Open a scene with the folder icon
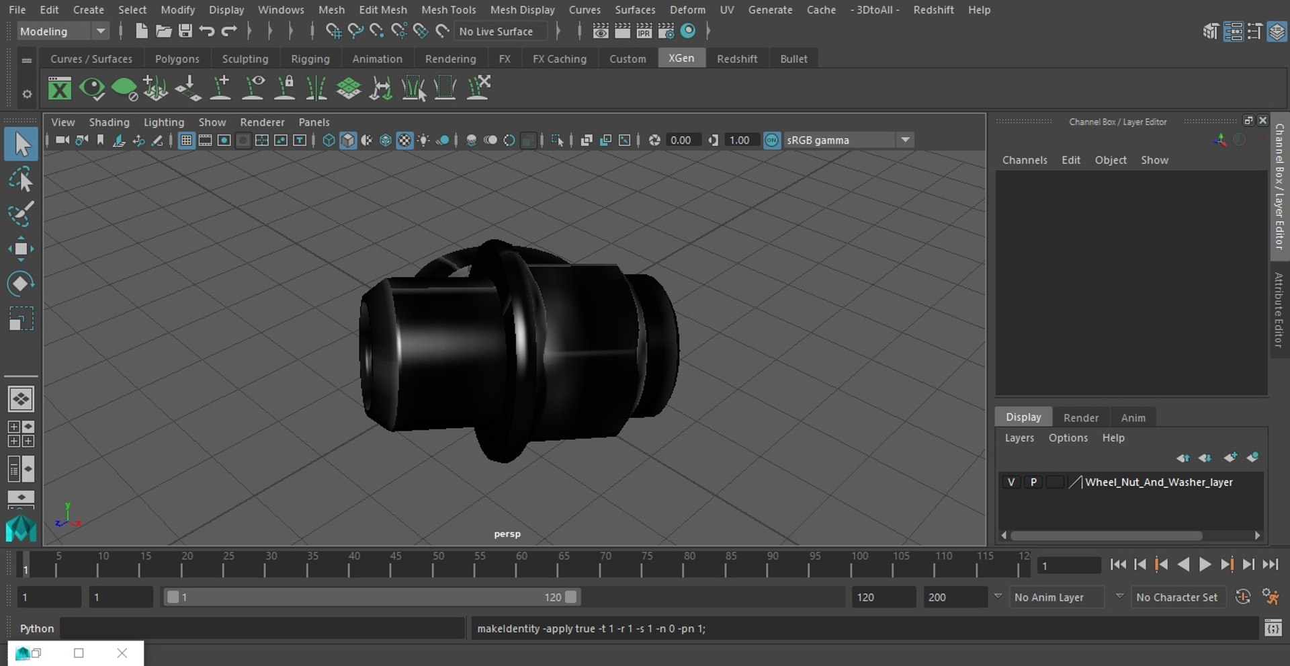This screenshot has width=1290, height=666. (x=163, y=31)
